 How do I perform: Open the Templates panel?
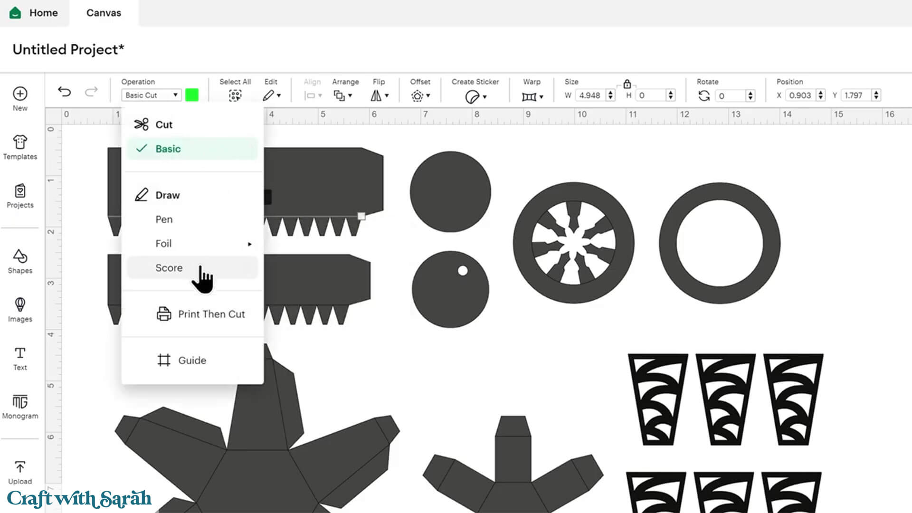[x=20, y=147]
